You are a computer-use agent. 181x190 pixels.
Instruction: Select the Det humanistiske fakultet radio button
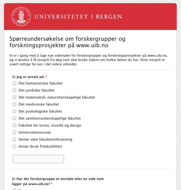click(15, 83)
